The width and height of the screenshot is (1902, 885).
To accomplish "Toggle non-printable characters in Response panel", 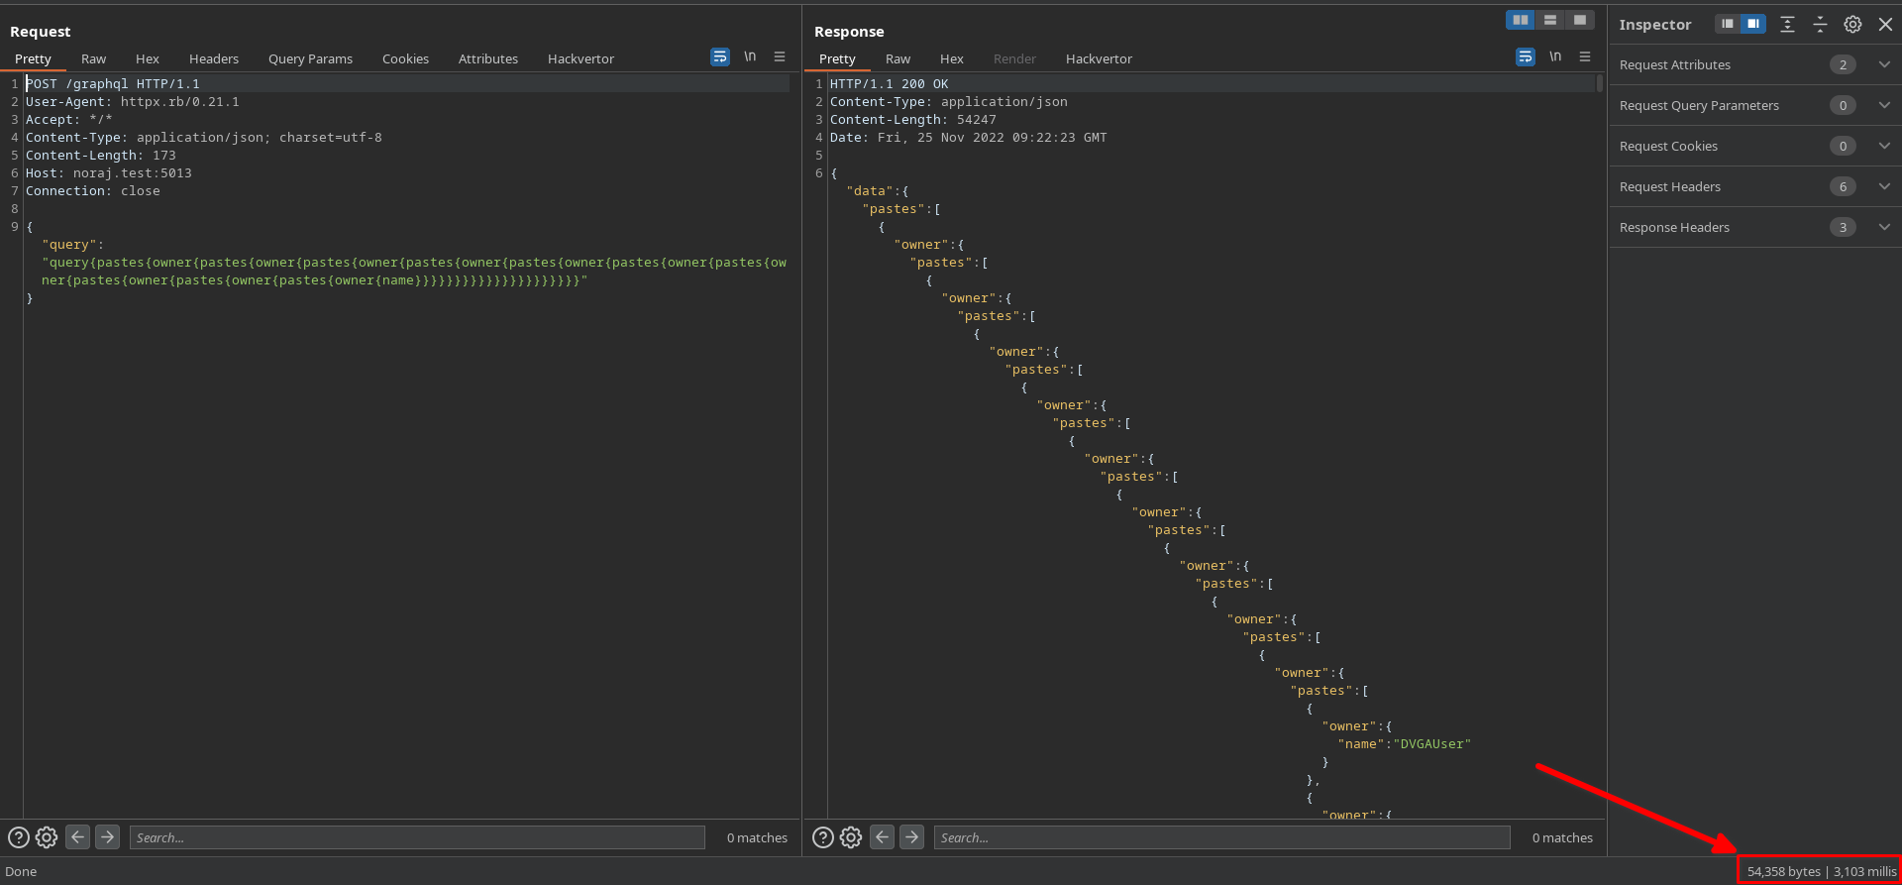I will 1555,57.
